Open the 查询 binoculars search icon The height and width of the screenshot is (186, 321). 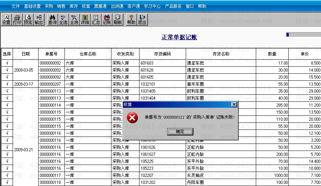(x=53, y=20)
